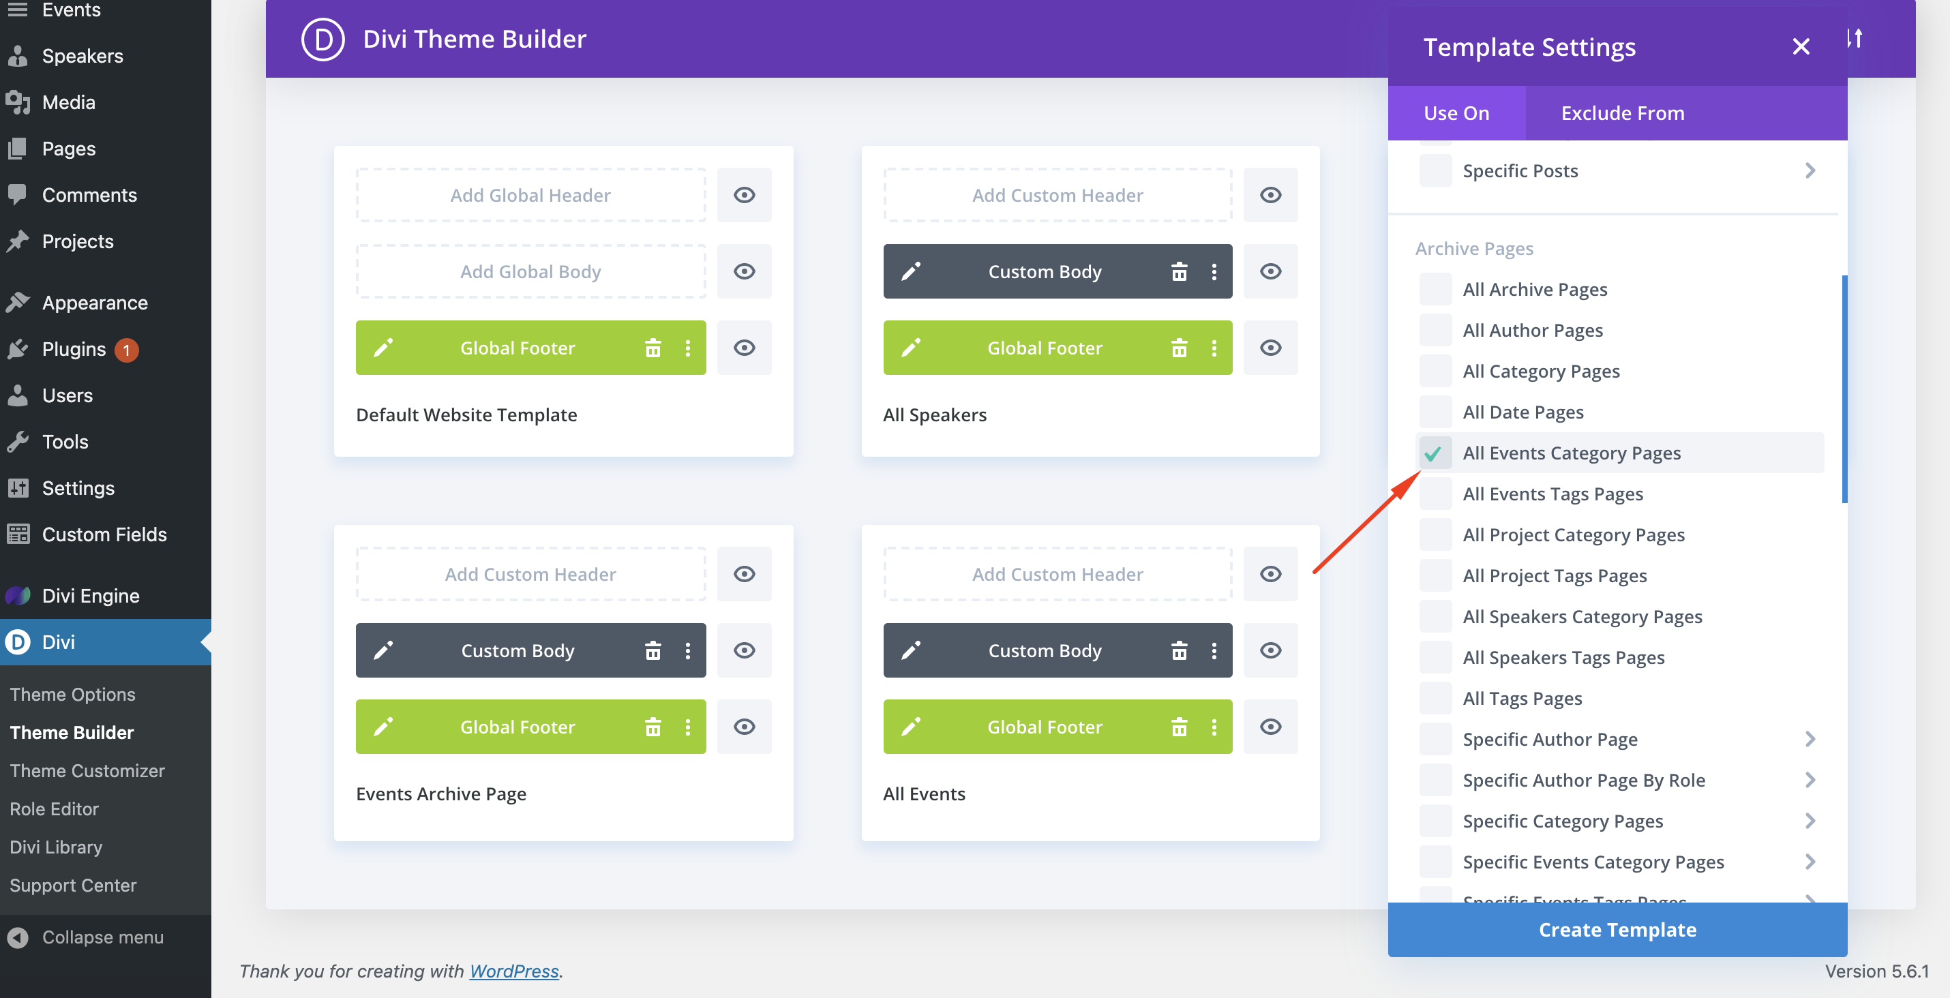Edit Global Footer in All Events template
The width and height of the screenshot is (1950, 998).
pyautogui.click(x=912, y=727)
